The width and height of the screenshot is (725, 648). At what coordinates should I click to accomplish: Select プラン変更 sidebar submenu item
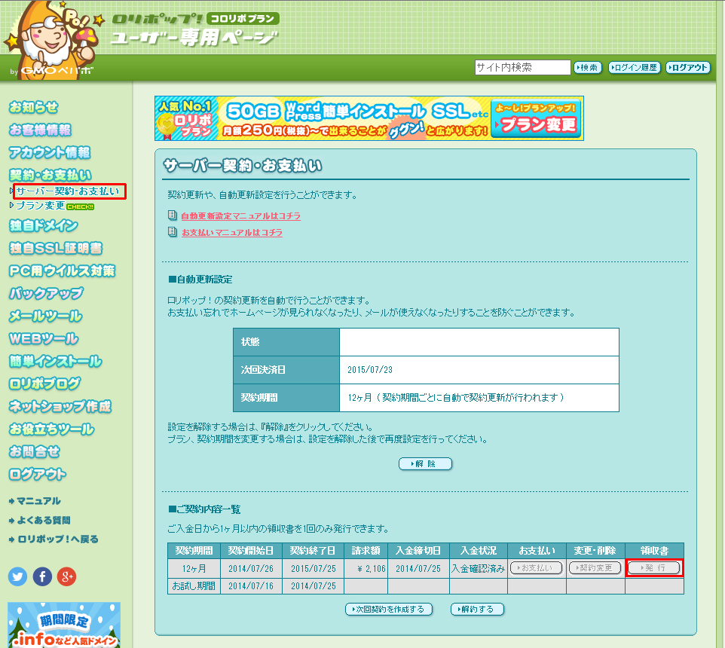40,205
